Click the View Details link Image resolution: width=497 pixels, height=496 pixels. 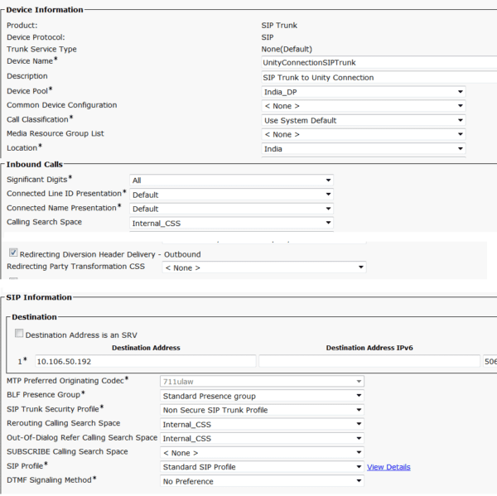(x=388, y=467)
